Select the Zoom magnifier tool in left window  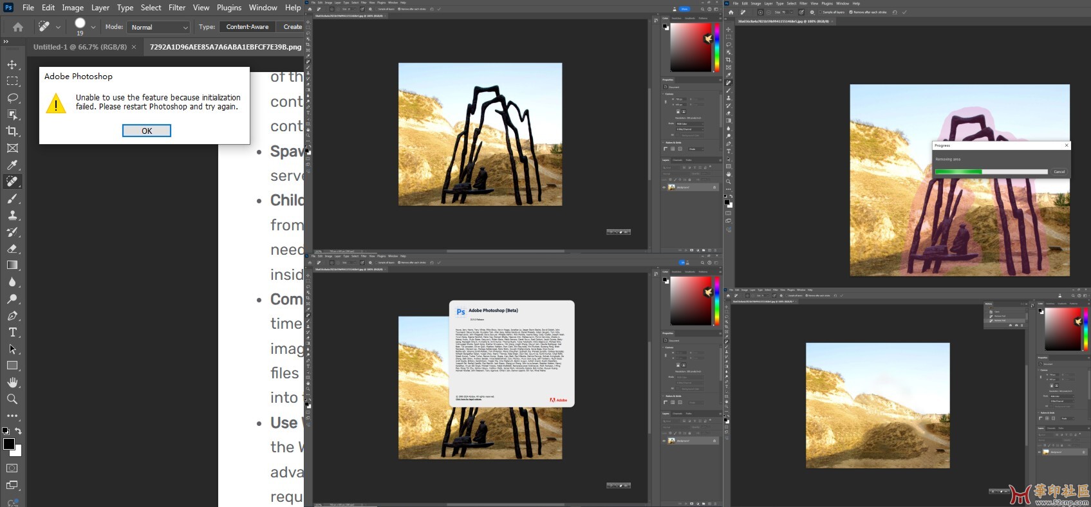(x=12, y=399)
